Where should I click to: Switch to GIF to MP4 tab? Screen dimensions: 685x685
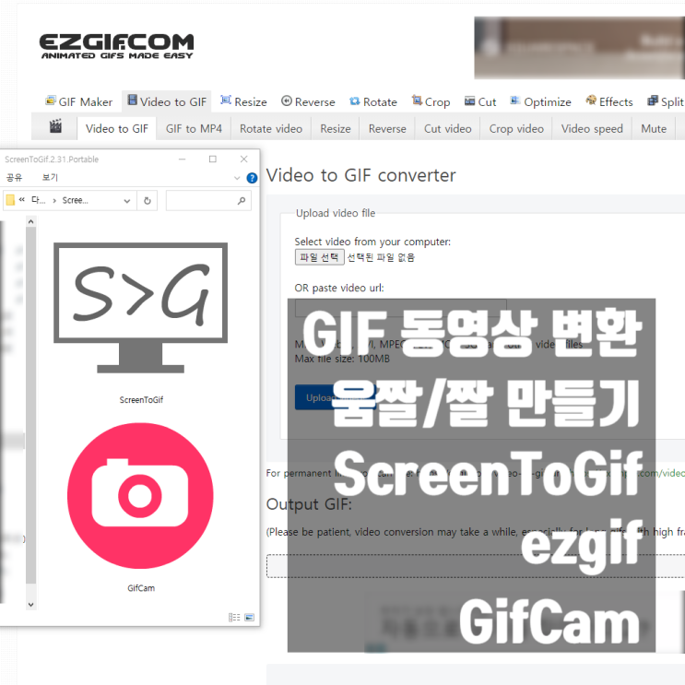pyautogui.click(x=194, y=128)
